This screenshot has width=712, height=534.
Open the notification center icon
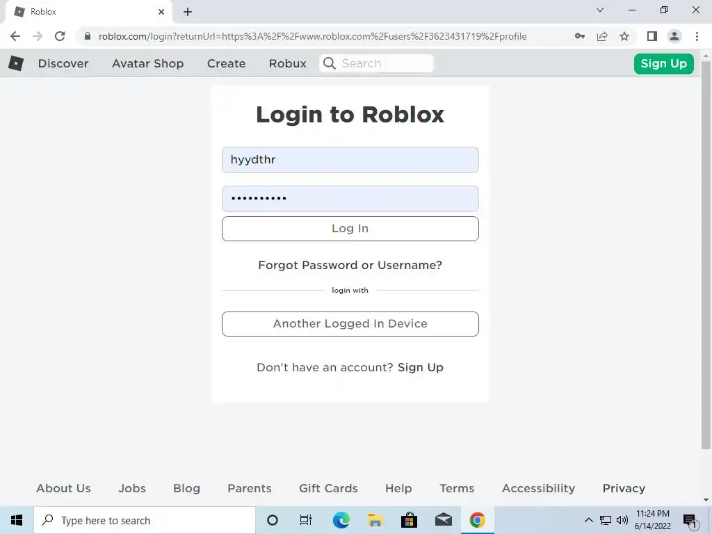pyautogui.click(x=690, y=521)
